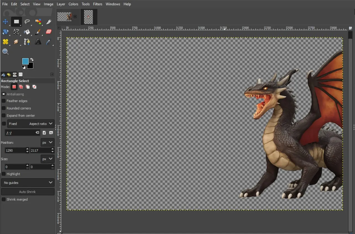The image size is (355, 234).
Task: Set fixed ratio to landscape orientation
Action: pos(51,133)
